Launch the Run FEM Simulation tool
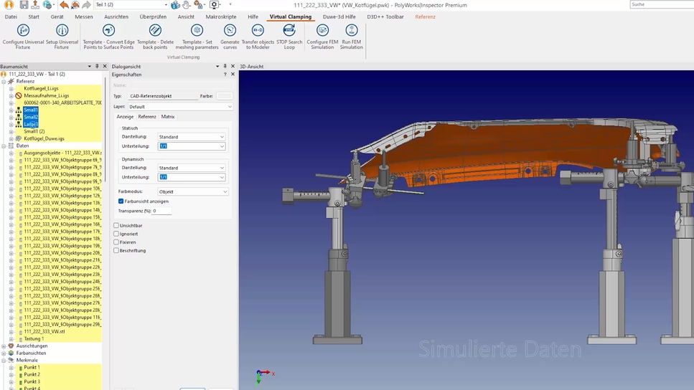The width and height of the screenshot is (694, 390). (351, 31)
